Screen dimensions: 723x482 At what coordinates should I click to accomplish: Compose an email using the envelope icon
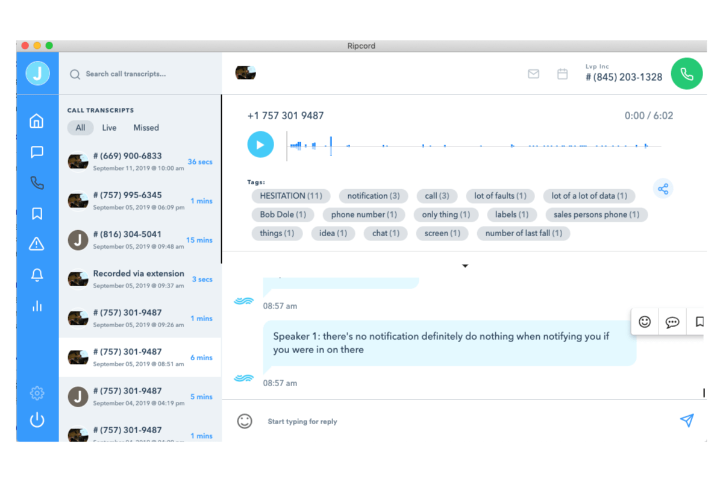tap(533, 74)
